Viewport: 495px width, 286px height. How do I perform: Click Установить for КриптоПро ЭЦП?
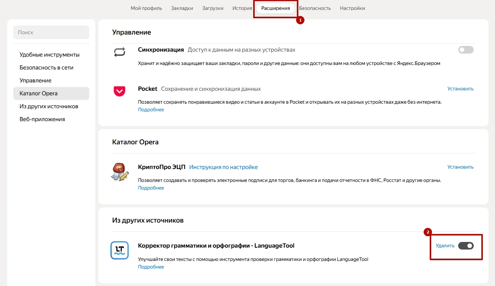coord(460,167)
